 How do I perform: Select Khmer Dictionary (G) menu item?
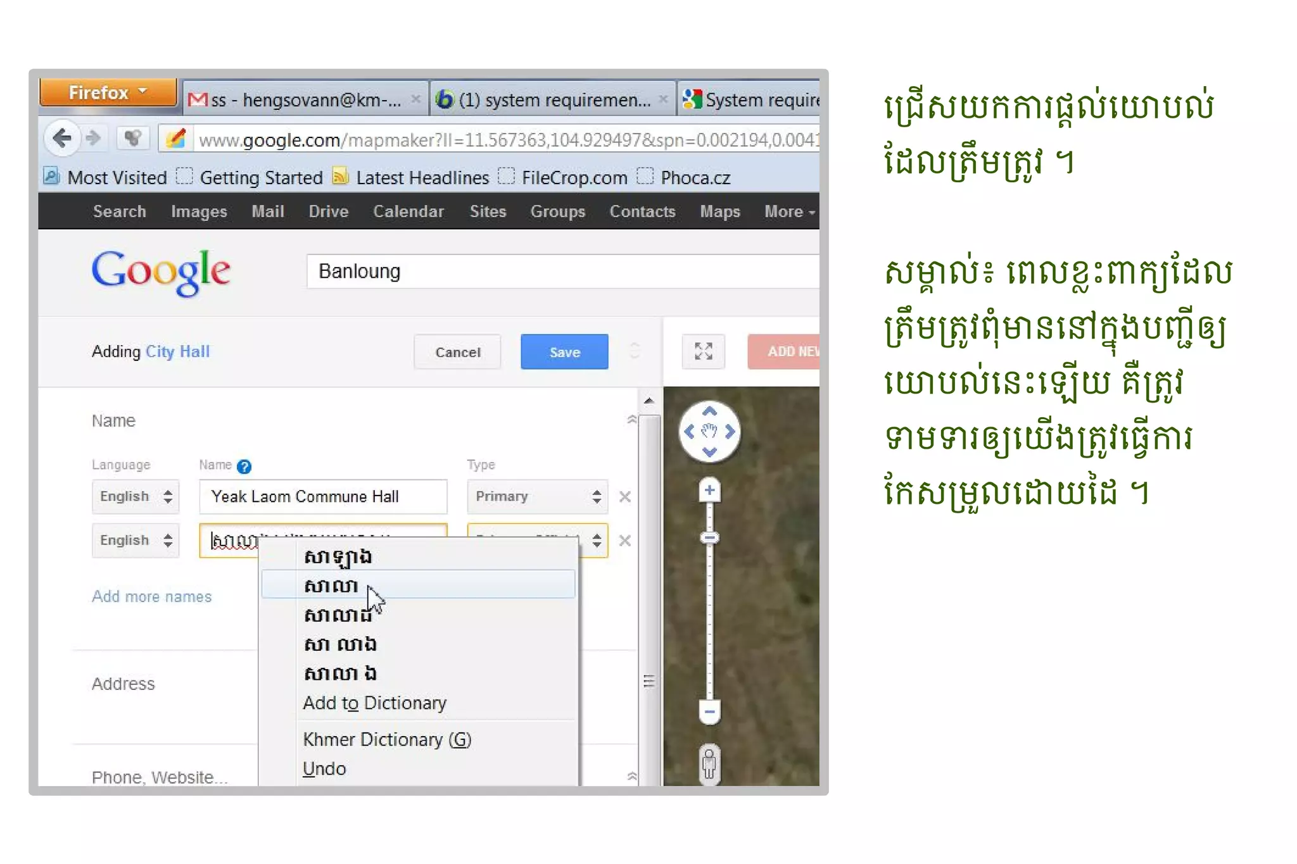[387, 739]
